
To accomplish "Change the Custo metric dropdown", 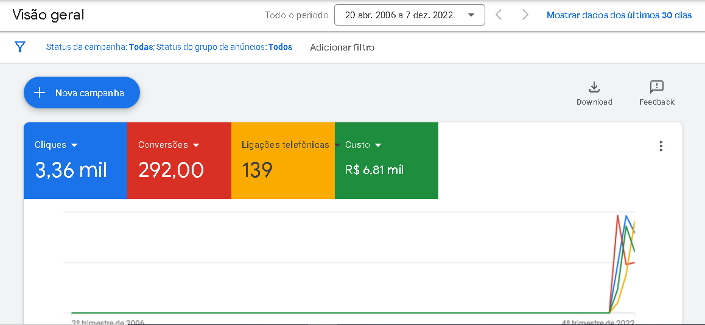I will pyautogui.click(x=363, y=145).
